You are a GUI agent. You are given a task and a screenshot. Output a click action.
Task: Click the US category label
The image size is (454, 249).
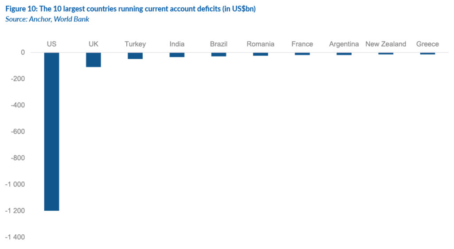pyautogui.click(x=51, y=44)
